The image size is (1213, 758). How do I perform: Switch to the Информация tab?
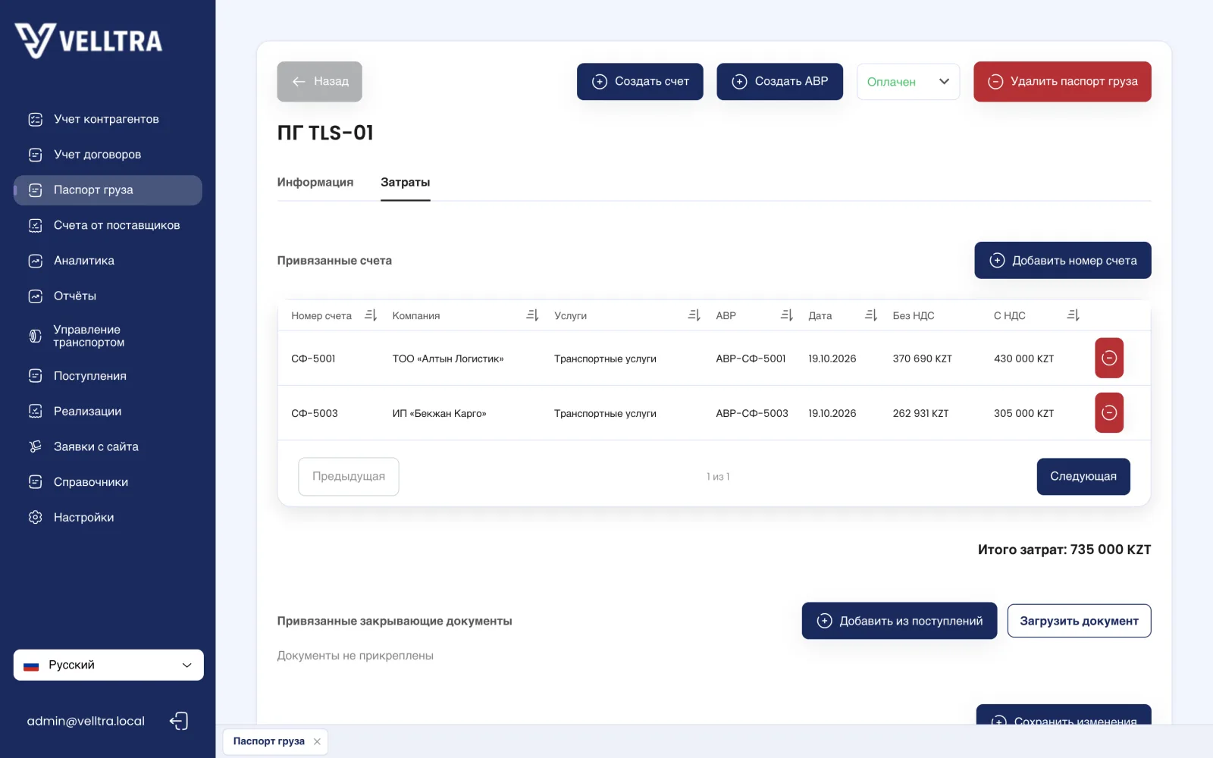pos(315,182)
